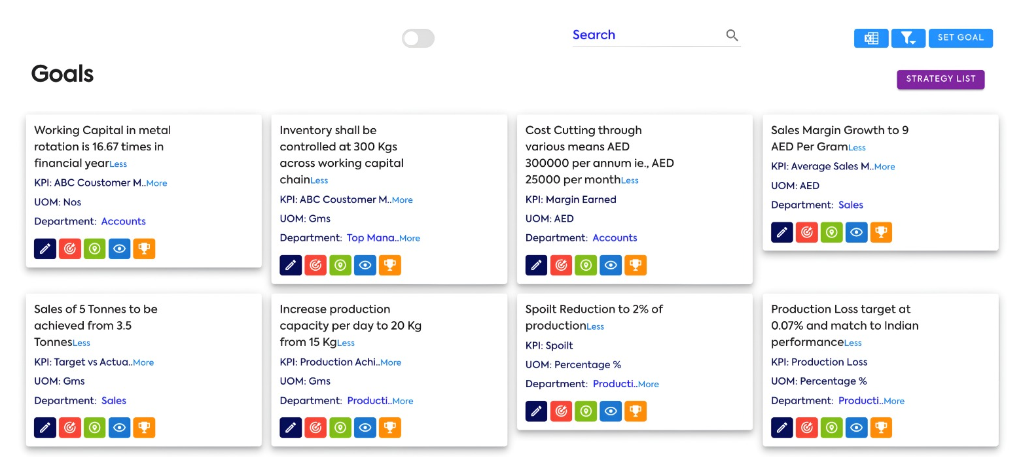The height and width of the screenshot is (467, 1023).
Task: Click the red target icon on Production Loss goal
Action: pos(807,428)
